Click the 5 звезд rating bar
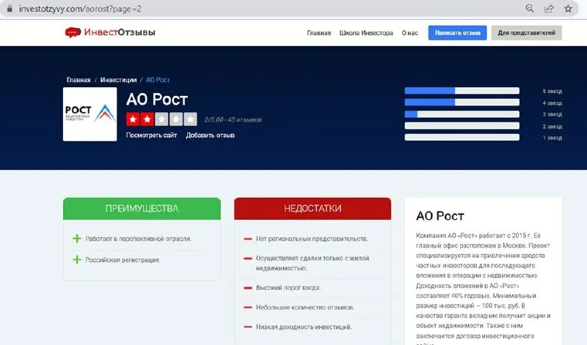This screenshot has width=587, height=345. point(462,91)
